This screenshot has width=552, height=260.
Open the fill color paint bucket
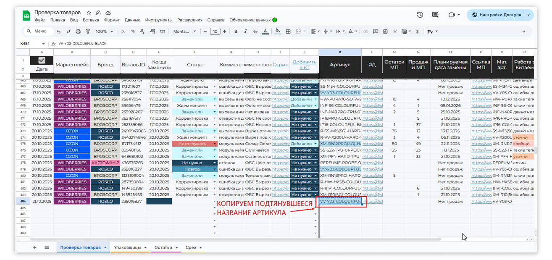click(x=277, y=32)
